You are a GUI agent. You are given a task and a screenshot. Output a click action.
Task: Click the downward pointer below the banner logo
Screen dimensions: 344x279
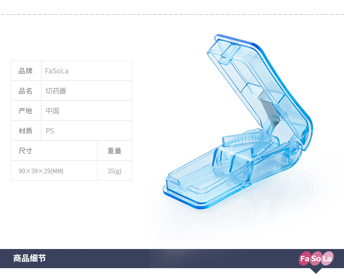click(x=316, y=271)
